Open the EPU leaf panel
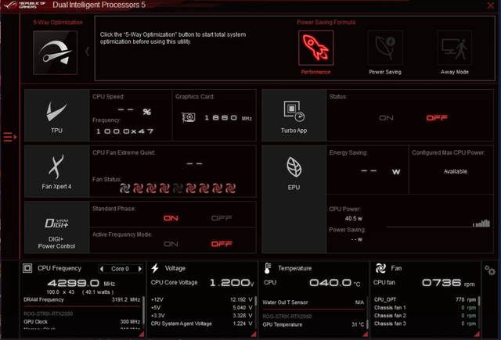 (294, 199)
